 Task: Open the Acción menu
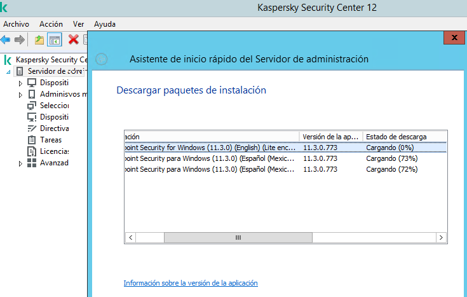point(51,24)
